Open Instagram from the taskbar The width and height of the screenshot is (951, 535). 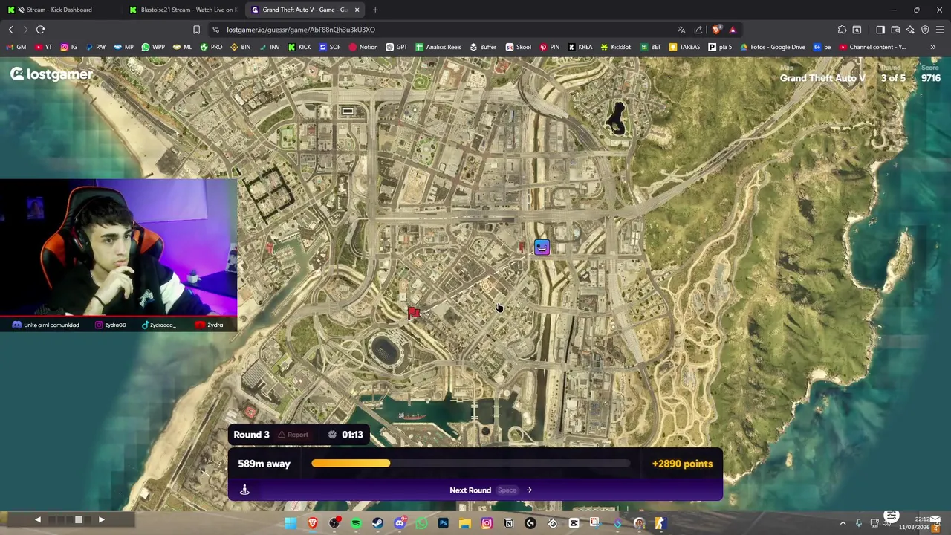click(487, 524)
